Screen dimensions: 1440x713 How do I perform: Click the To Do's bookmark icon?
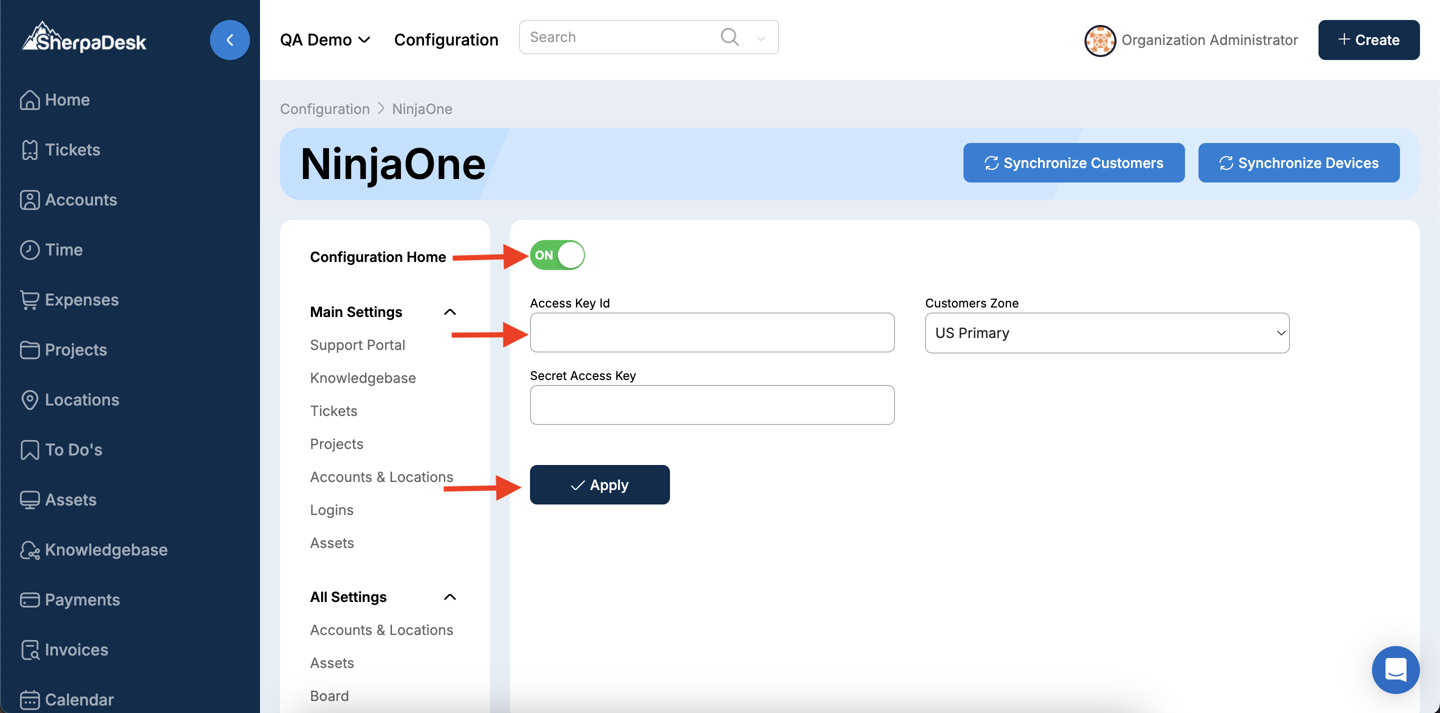(29, 449)
